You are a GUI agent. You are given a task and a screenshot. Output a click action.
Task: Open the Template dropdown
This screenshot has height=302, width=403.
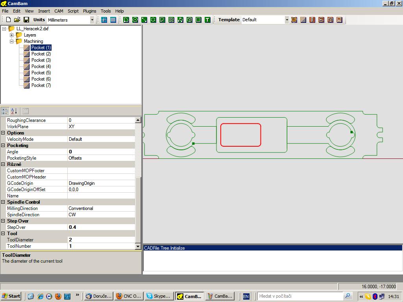click(x=287, y=20)
